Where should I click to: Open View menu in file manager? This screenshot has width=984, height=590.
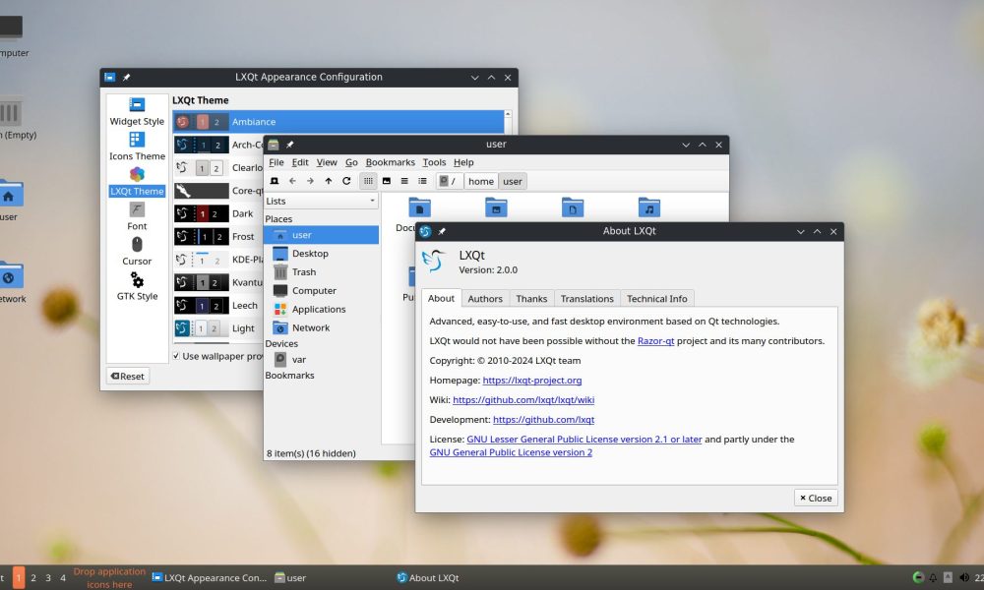[x=327, y=162]
